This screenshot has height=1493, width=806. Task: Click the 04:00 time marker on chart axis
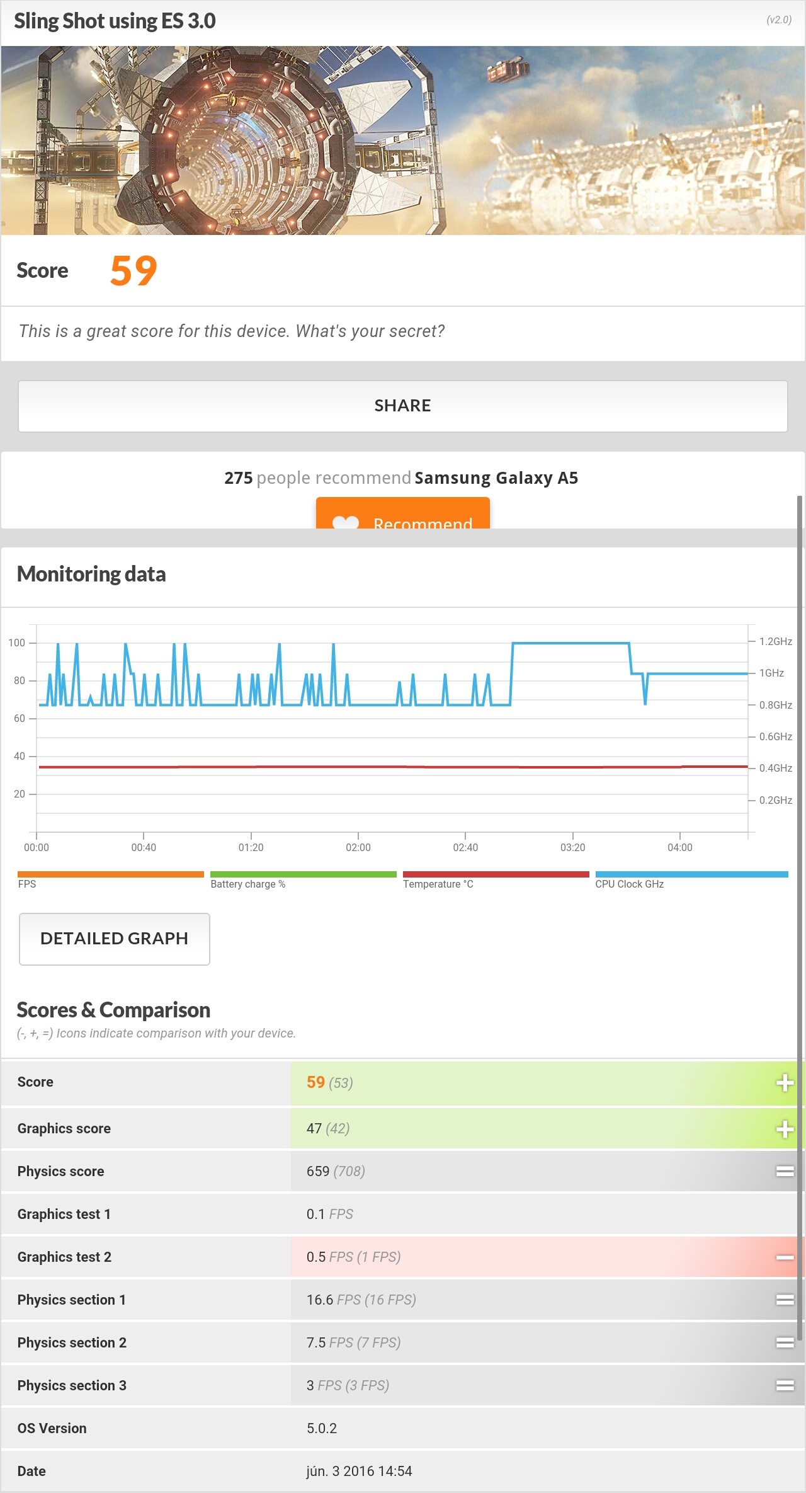680,847
